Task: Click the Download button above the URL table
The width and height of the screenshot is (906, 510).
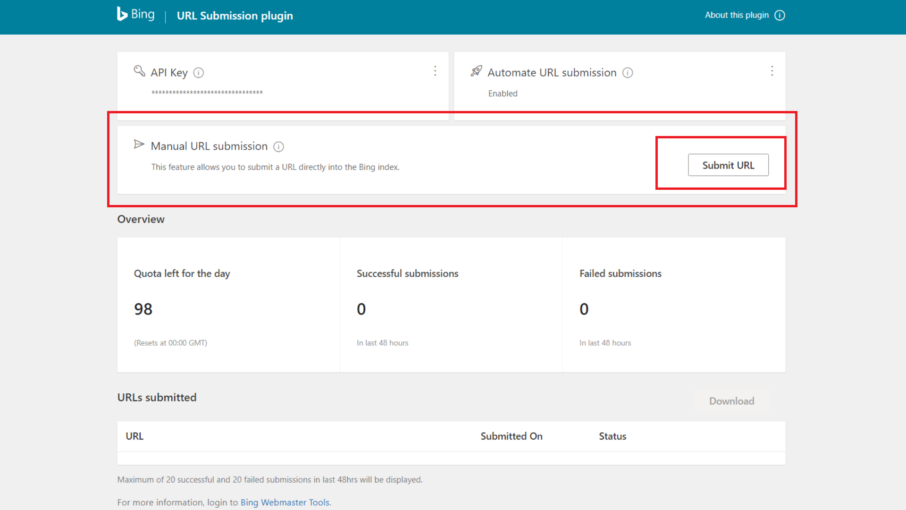Action: click(x=731, y=401)
